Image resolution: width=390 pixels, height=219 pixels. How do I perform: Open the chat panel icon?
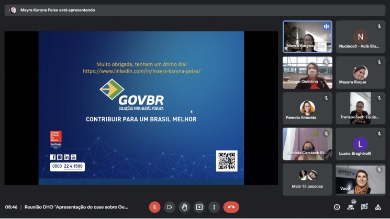[x=364, y=207]
